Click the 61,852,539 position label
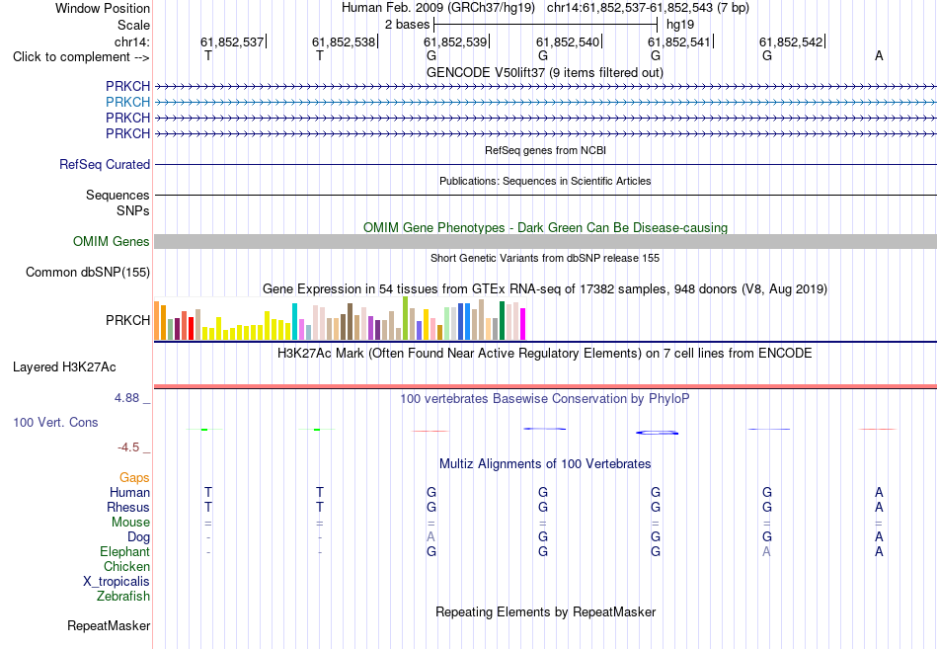 455,41
